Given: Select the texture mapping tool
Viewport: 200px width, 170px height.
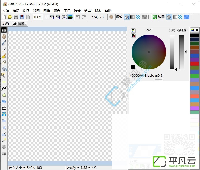Looking at the screenshot, I should point(4,114).
